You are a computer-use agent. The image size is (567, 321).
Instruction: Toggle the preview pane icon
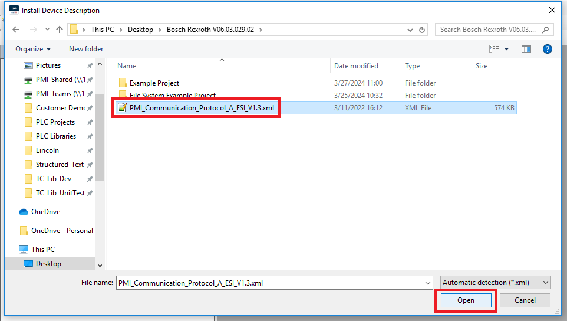point(526,49)
